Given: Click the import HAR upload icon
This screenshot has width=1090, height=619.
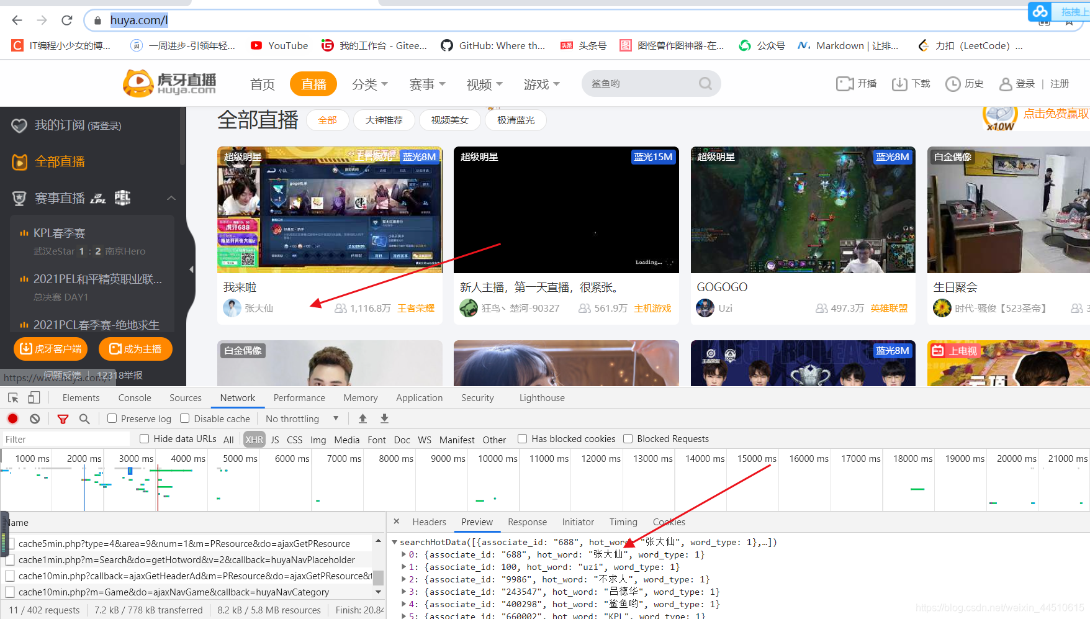Looking at the screenshot, I should click(363, 419).
